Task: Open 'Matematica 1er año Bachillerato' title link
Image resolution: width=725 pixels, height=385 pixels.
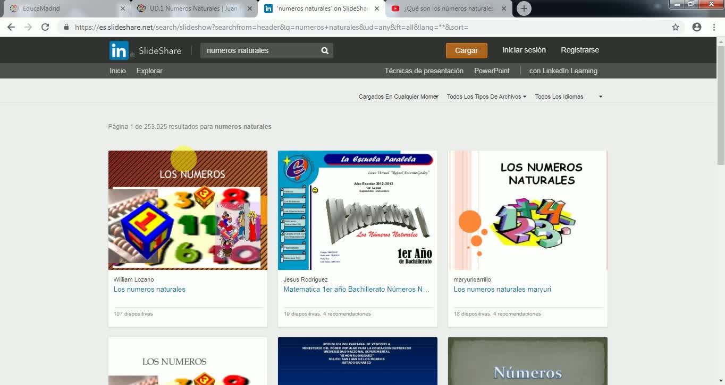Action: tap(356, 290)
